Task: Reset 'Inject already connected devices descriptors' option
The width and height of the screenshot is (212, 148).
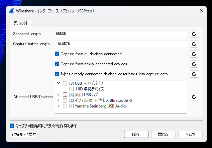Action: [x=194, y=74]
